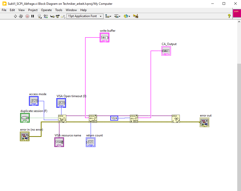This screenshot has width=241, height=191.
Task: Click the 'error out' label
Action: 206,116
